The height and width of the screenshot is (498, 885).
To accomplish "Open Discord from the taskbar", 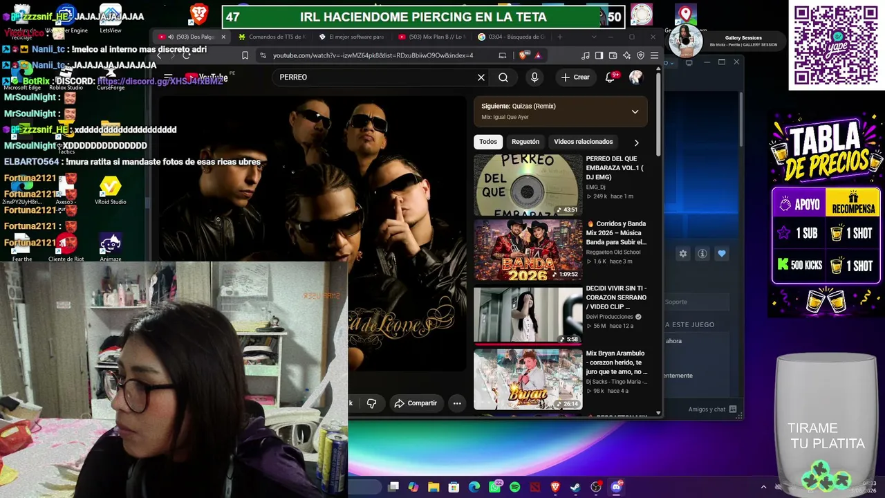I will coord(616,487).
